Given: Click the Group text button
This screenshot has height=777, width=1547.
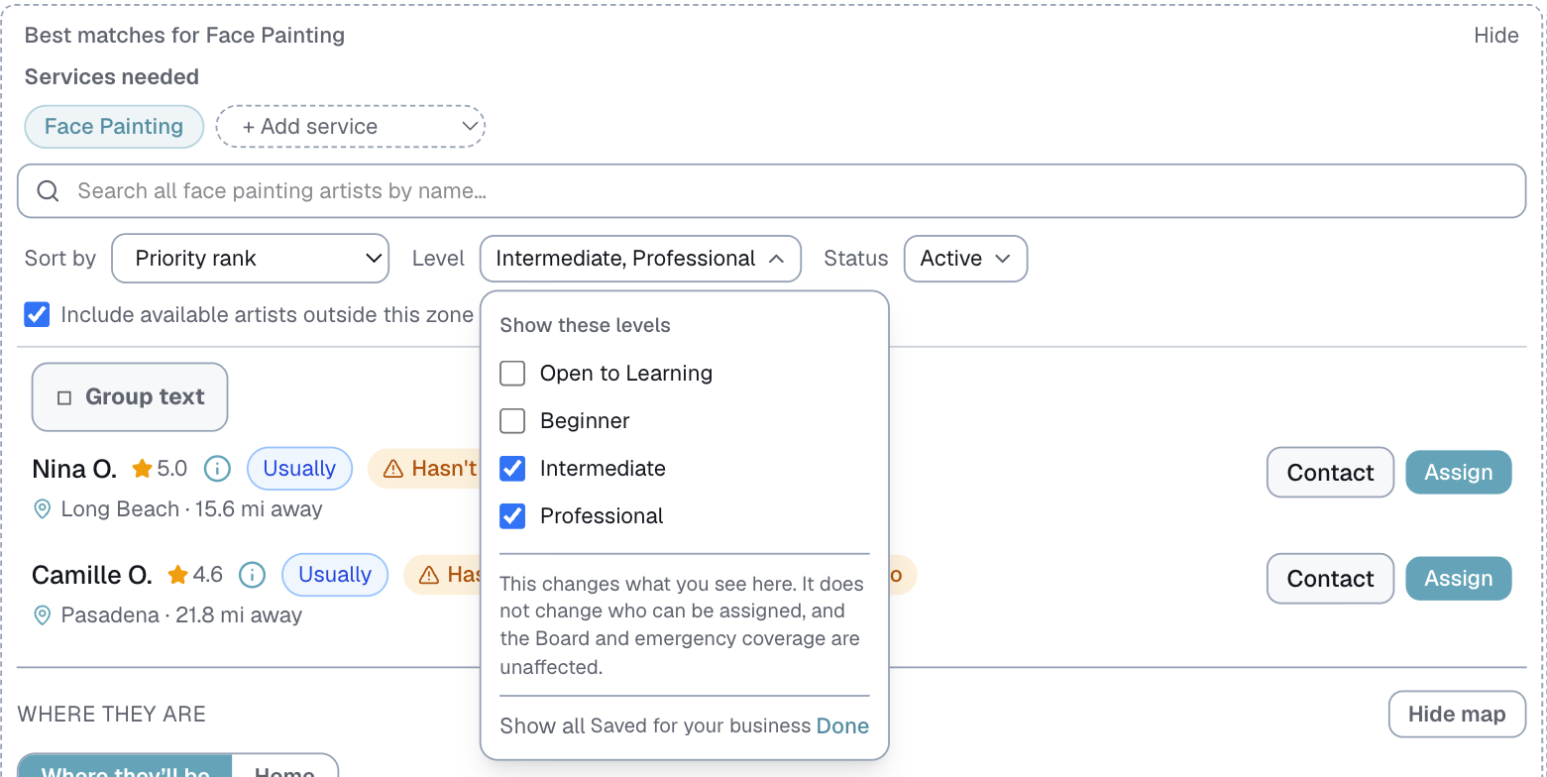Looking at the screenshot, I should tap(130, 397).
